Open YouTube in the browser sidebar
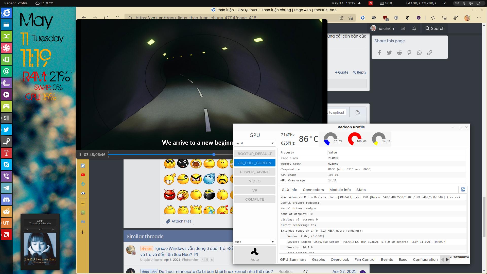The height and width of the screenshot is (274, 487). point(83,175)
